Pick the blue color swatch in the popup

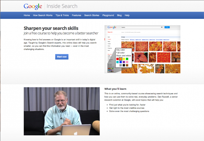(x=121, y=62)
